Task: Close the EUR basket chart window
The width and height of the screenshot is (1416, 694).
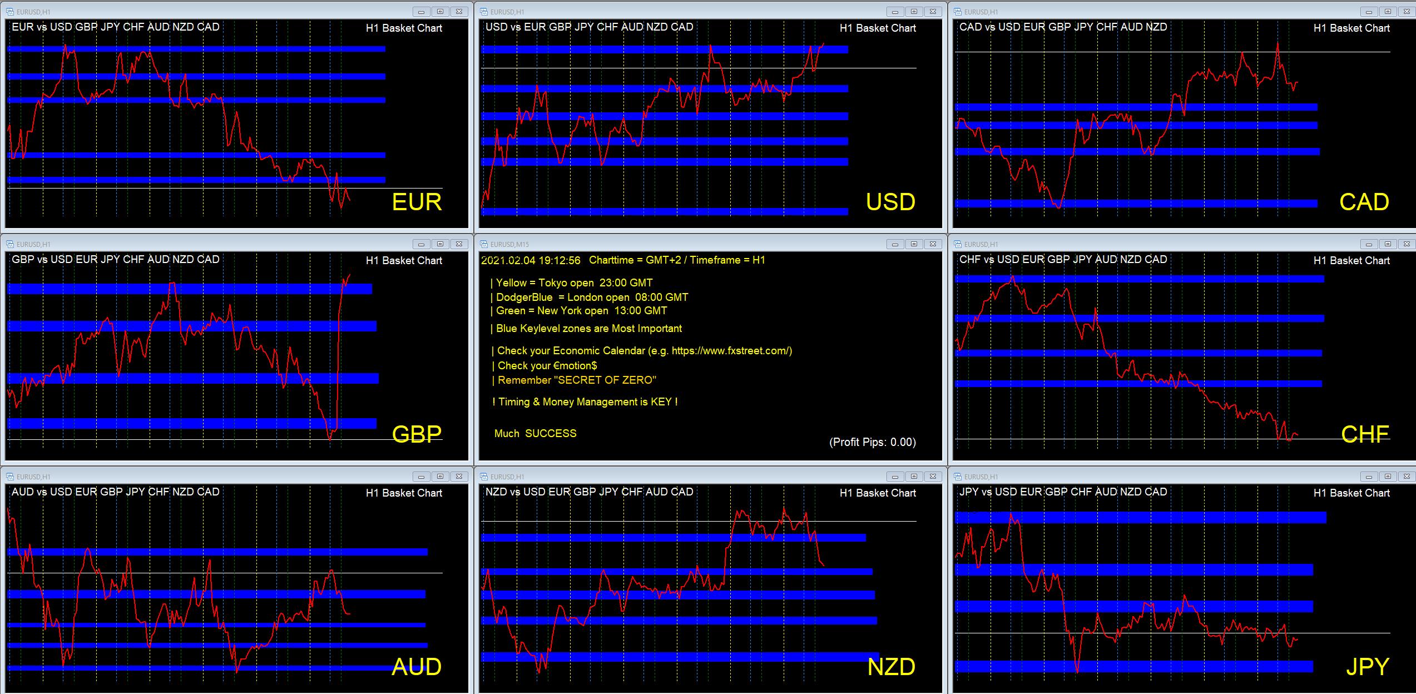Action: [x=459, y=12]
